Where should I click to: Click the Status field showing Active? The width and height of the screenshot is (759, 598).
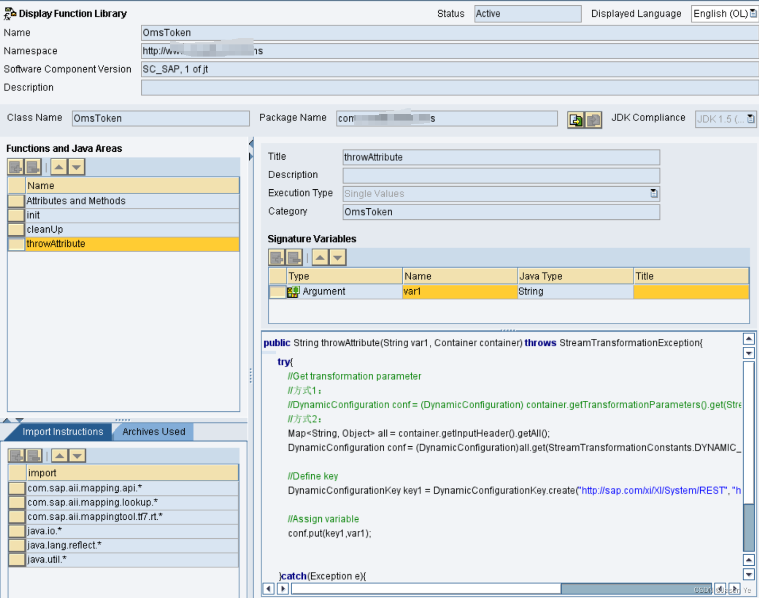click(x=528, y=14)
